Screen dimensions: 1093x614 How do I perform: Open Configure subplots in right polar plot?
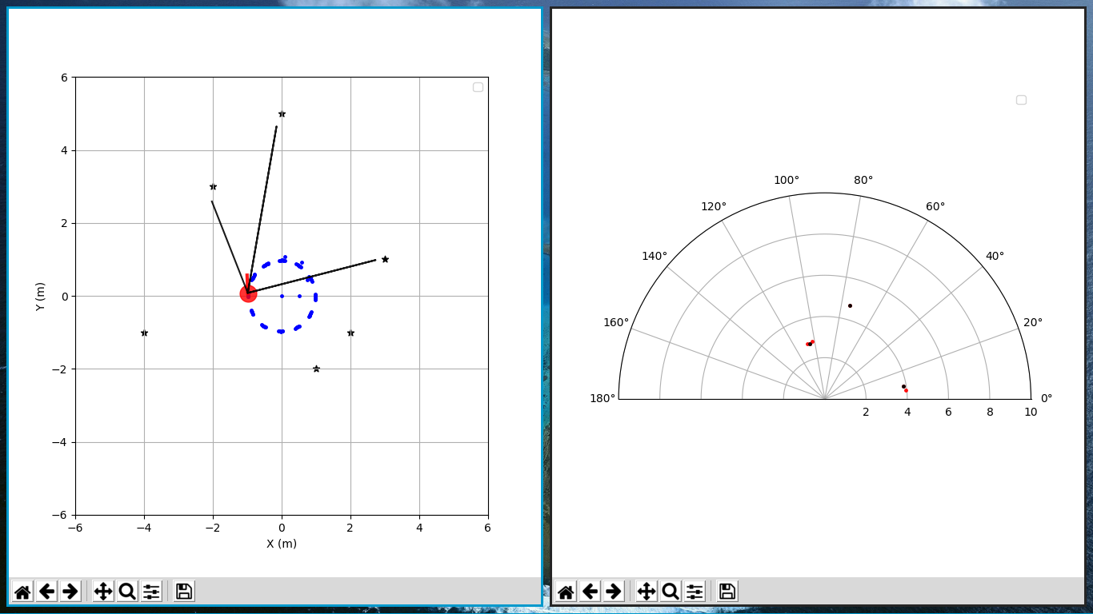(695, 592)
